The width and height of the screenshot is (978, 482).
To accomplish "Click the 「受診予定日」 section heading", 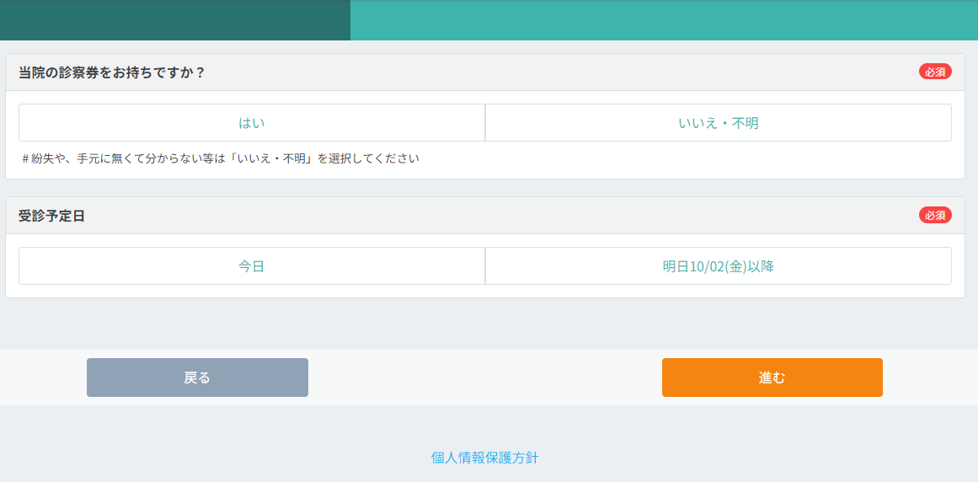I will 51,216.
